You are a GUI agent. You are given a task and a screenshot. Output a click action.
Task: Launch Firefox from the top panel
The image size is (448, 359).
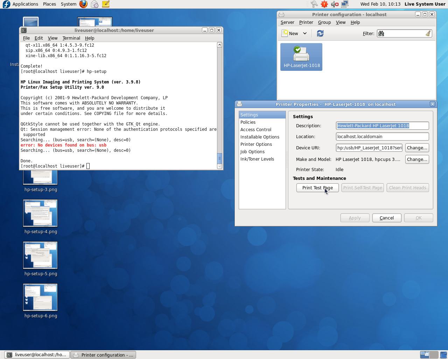point(83,4)
